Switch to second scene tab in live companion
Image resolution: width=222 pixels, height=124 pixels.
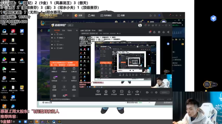click(64, 30)
